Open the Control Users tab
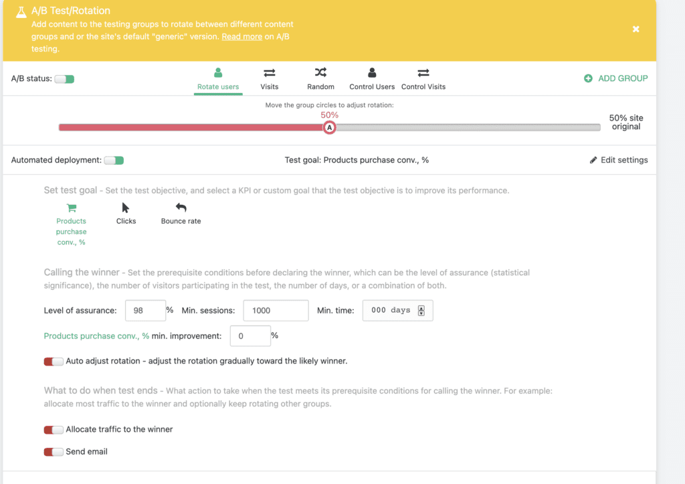The width and height of the screenshot is (685, 484). click(372, 73)
